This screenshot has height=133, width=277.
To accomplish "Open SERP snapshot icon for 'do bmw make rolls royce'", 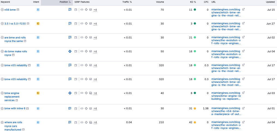I will point(13,55).
